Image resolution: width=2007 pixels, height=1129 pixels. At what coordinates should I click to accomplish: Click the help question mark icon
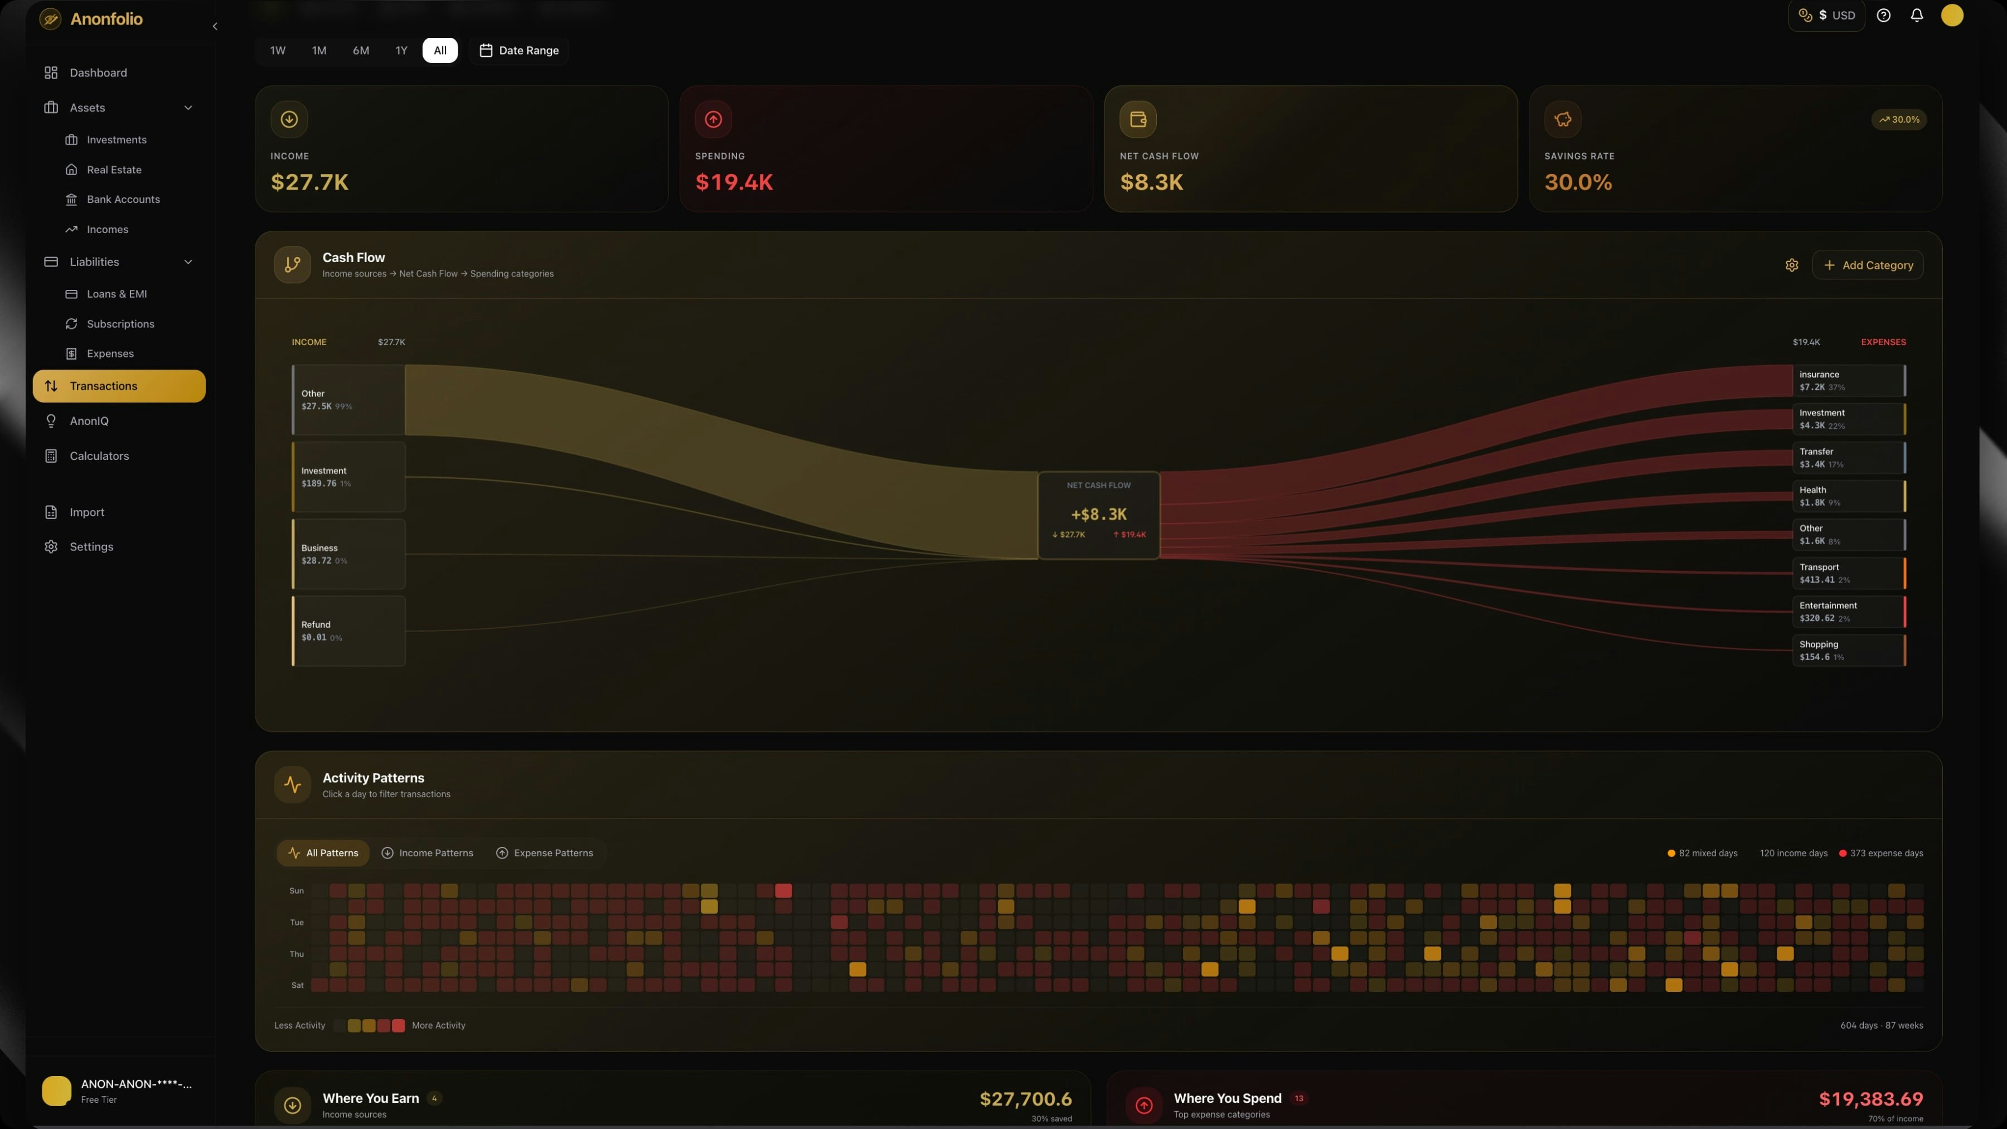1883,16
